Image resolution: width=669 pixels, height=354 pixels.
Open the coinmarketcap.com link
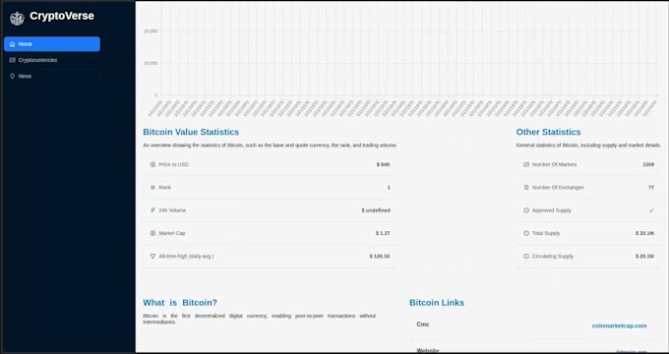click(619, 325)
